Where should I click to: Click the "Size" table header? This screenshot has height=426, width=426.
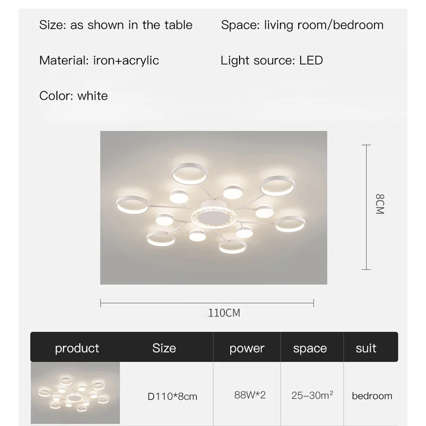point(164,348)
